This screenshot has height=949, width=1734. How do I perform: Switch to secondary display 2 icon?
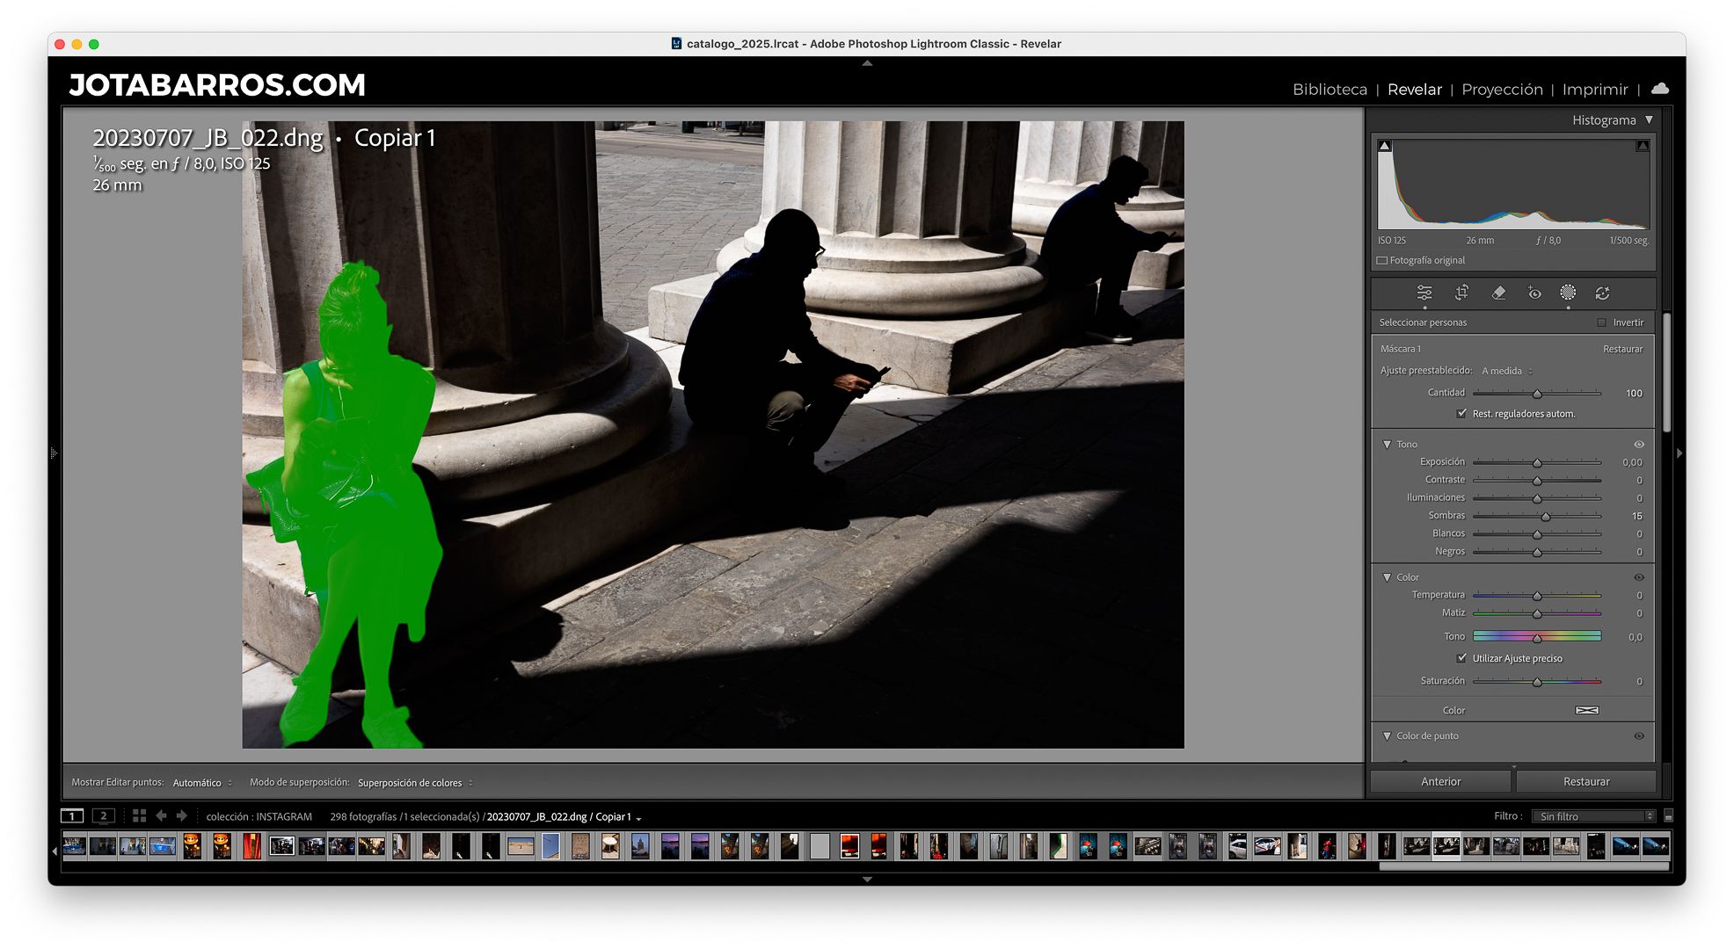[x=104, y=816]
